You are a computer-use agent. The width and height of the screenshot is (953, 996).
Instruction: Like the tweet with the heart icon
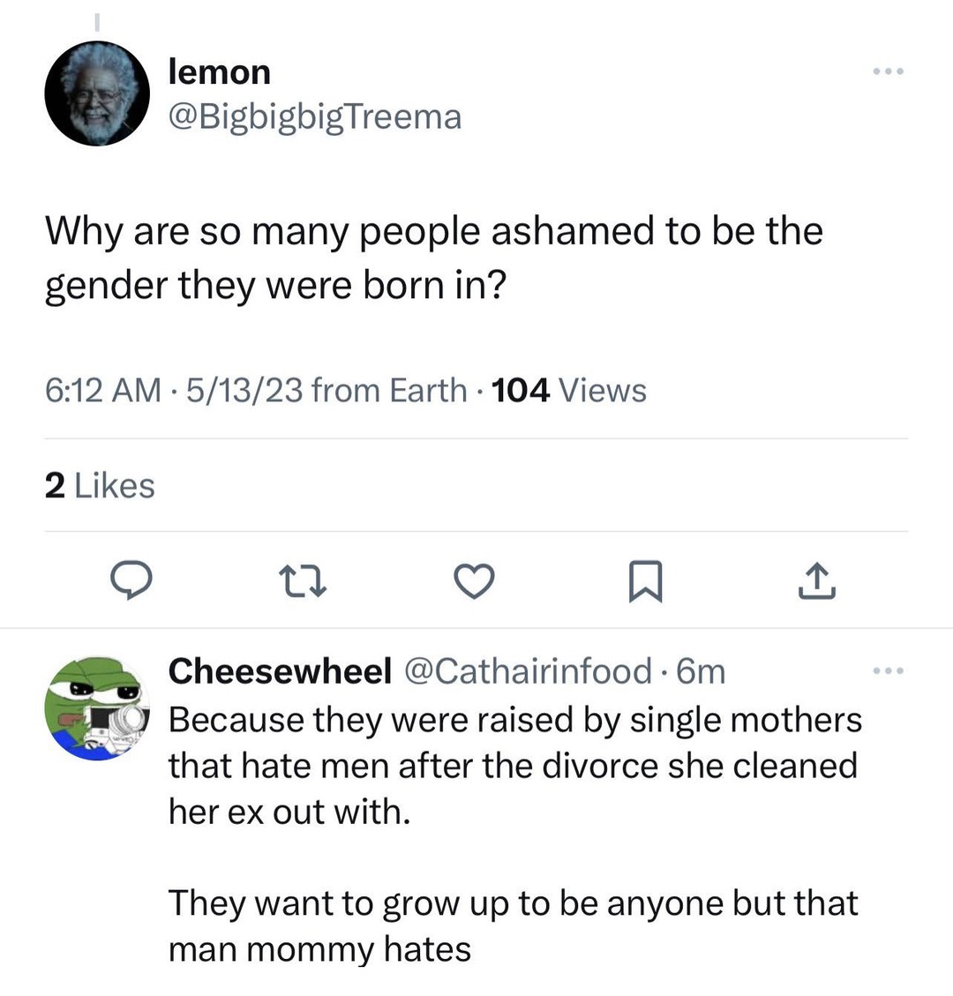pos(474,581)
